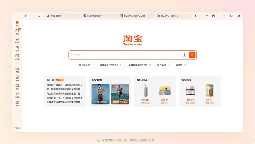The width and height of the screenshot is (255, 144).
Task: Open the three-dot more menu in sidebar
Action: tap(17, 121)
